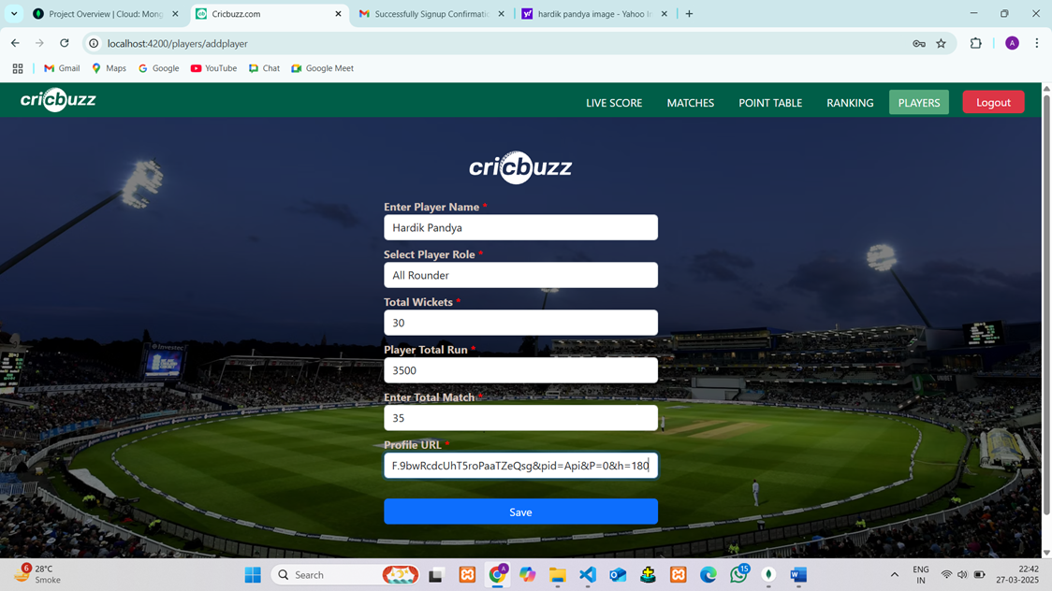This screenshot has width=1052, height=591.
Task: Bookmark this page using star icon
Action: (x=941, y=43)
